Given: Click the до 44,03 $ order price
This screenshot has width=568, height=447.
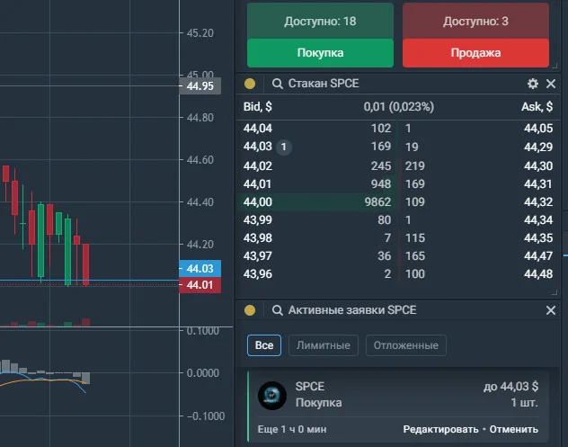Looking at the screenshot, I should [x=510, y=387].
